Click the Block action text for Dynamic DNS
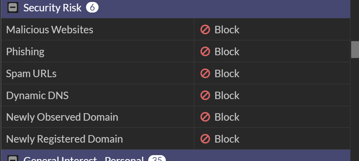359x161 pixels. click(227, 96)
